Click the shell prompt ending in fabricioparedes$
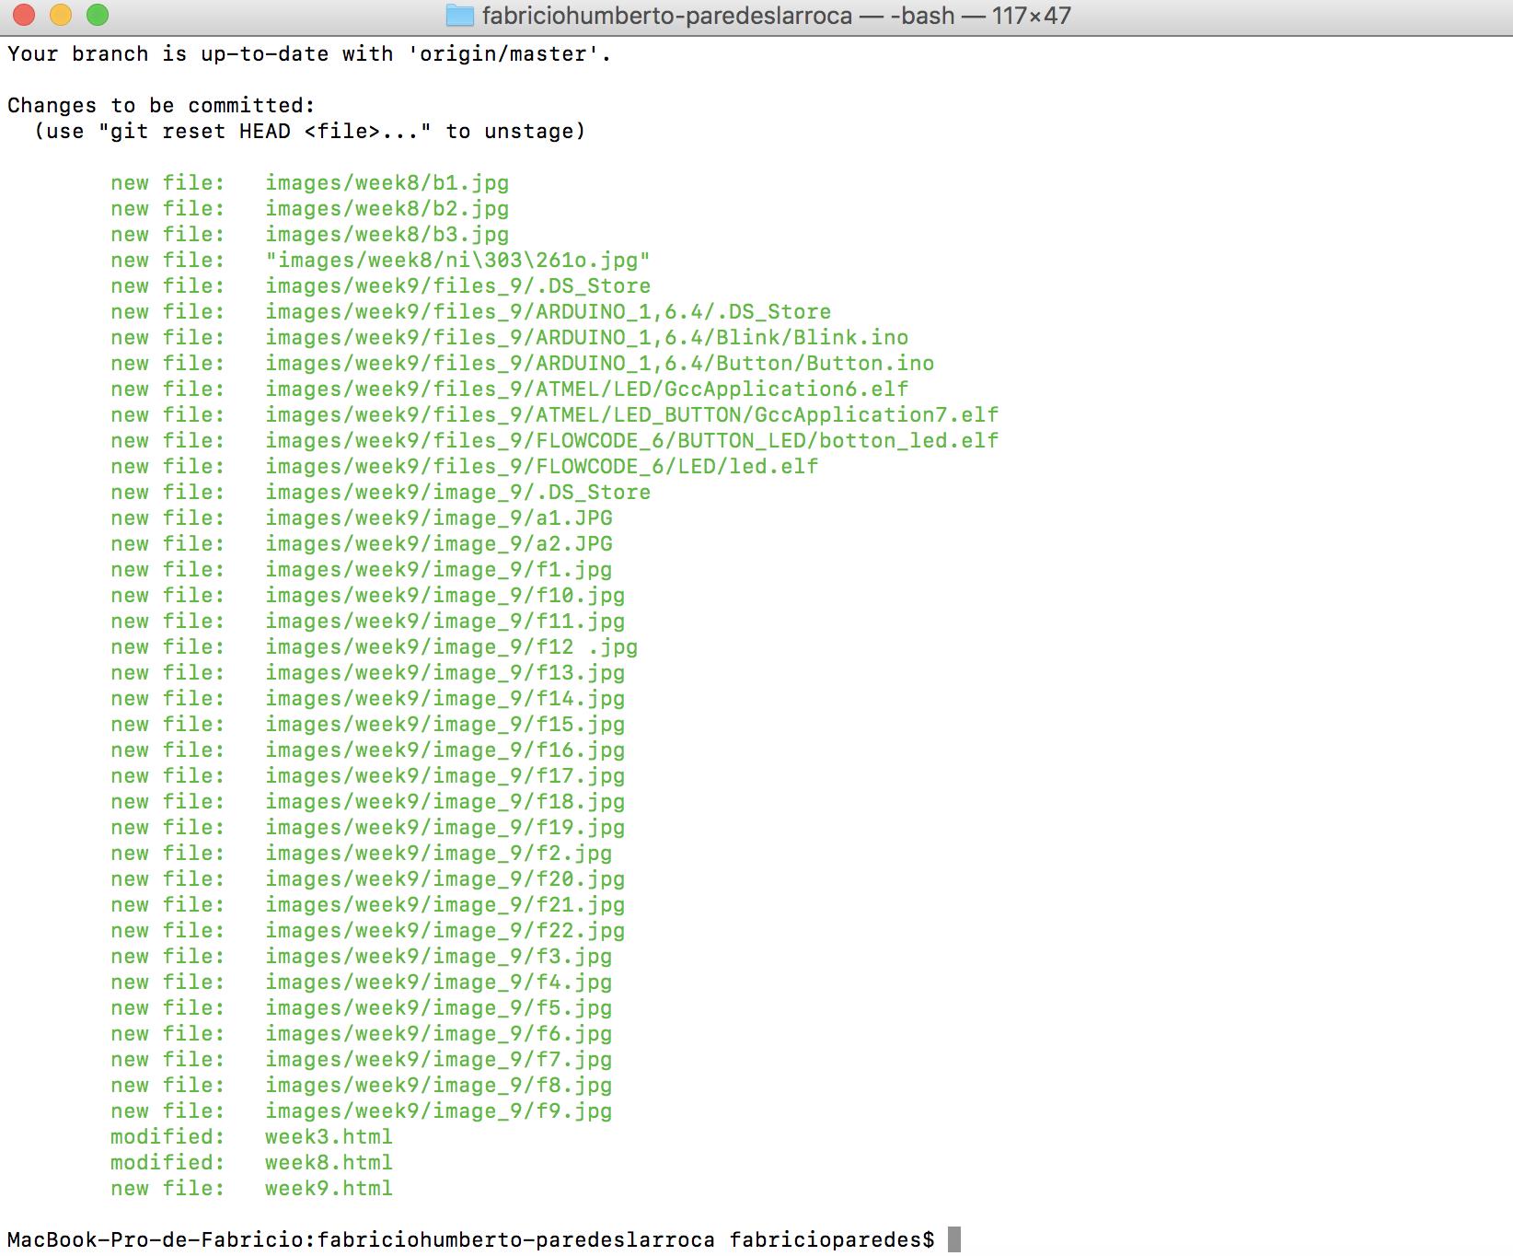1513x1256 pixels. [x=471, y=1240]
